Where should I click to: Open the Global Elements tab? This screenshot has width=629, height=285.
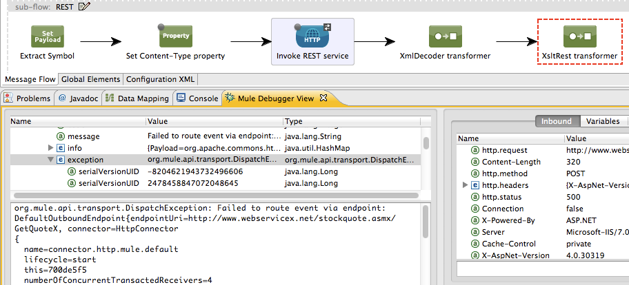tap(91, 79)
